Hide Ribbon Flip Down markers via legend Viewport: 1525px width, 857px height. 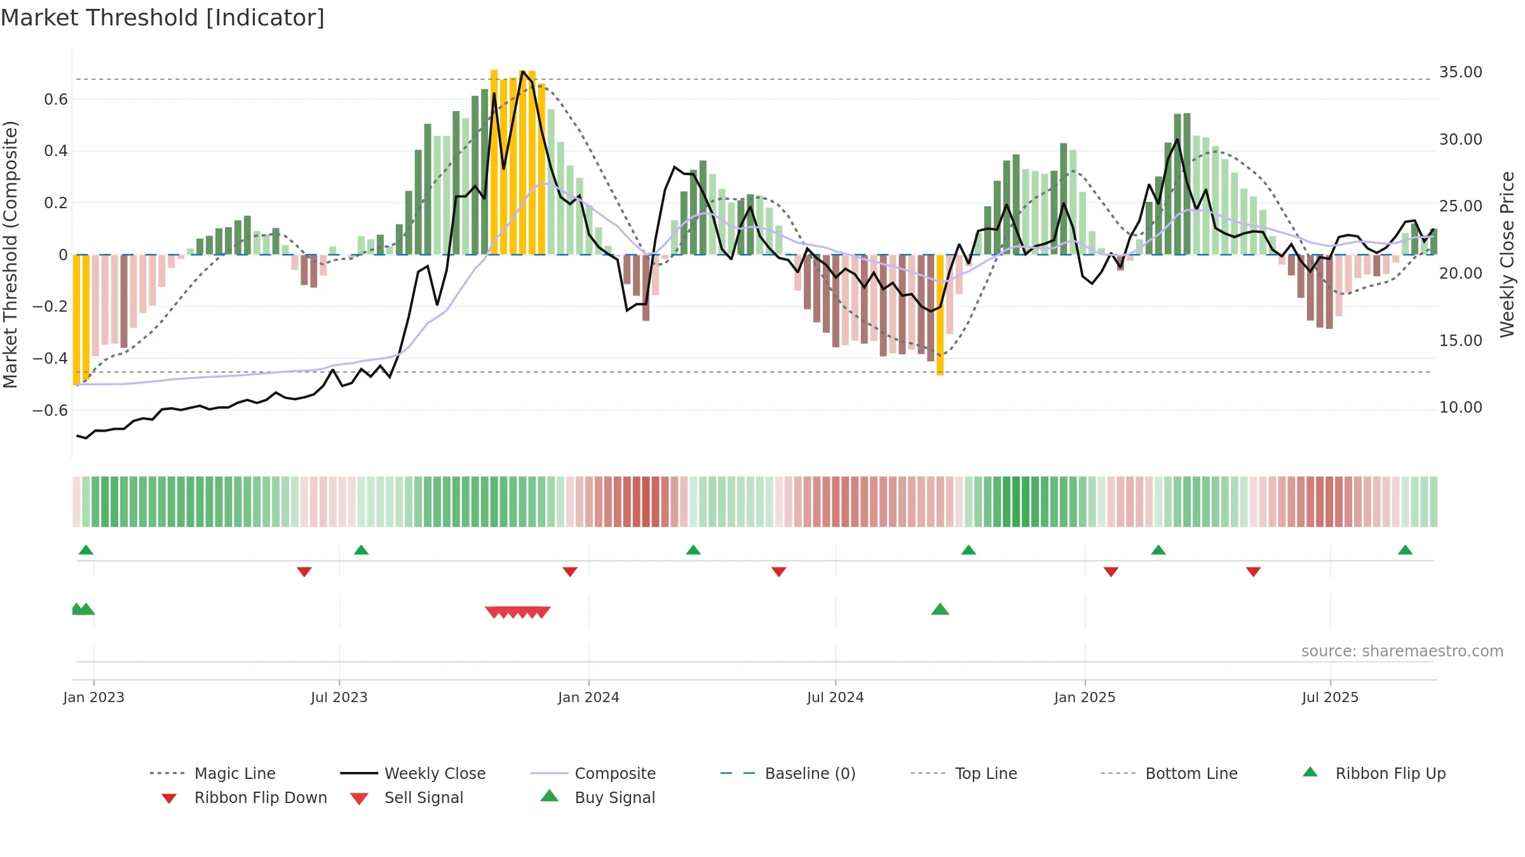click(244, 797)
